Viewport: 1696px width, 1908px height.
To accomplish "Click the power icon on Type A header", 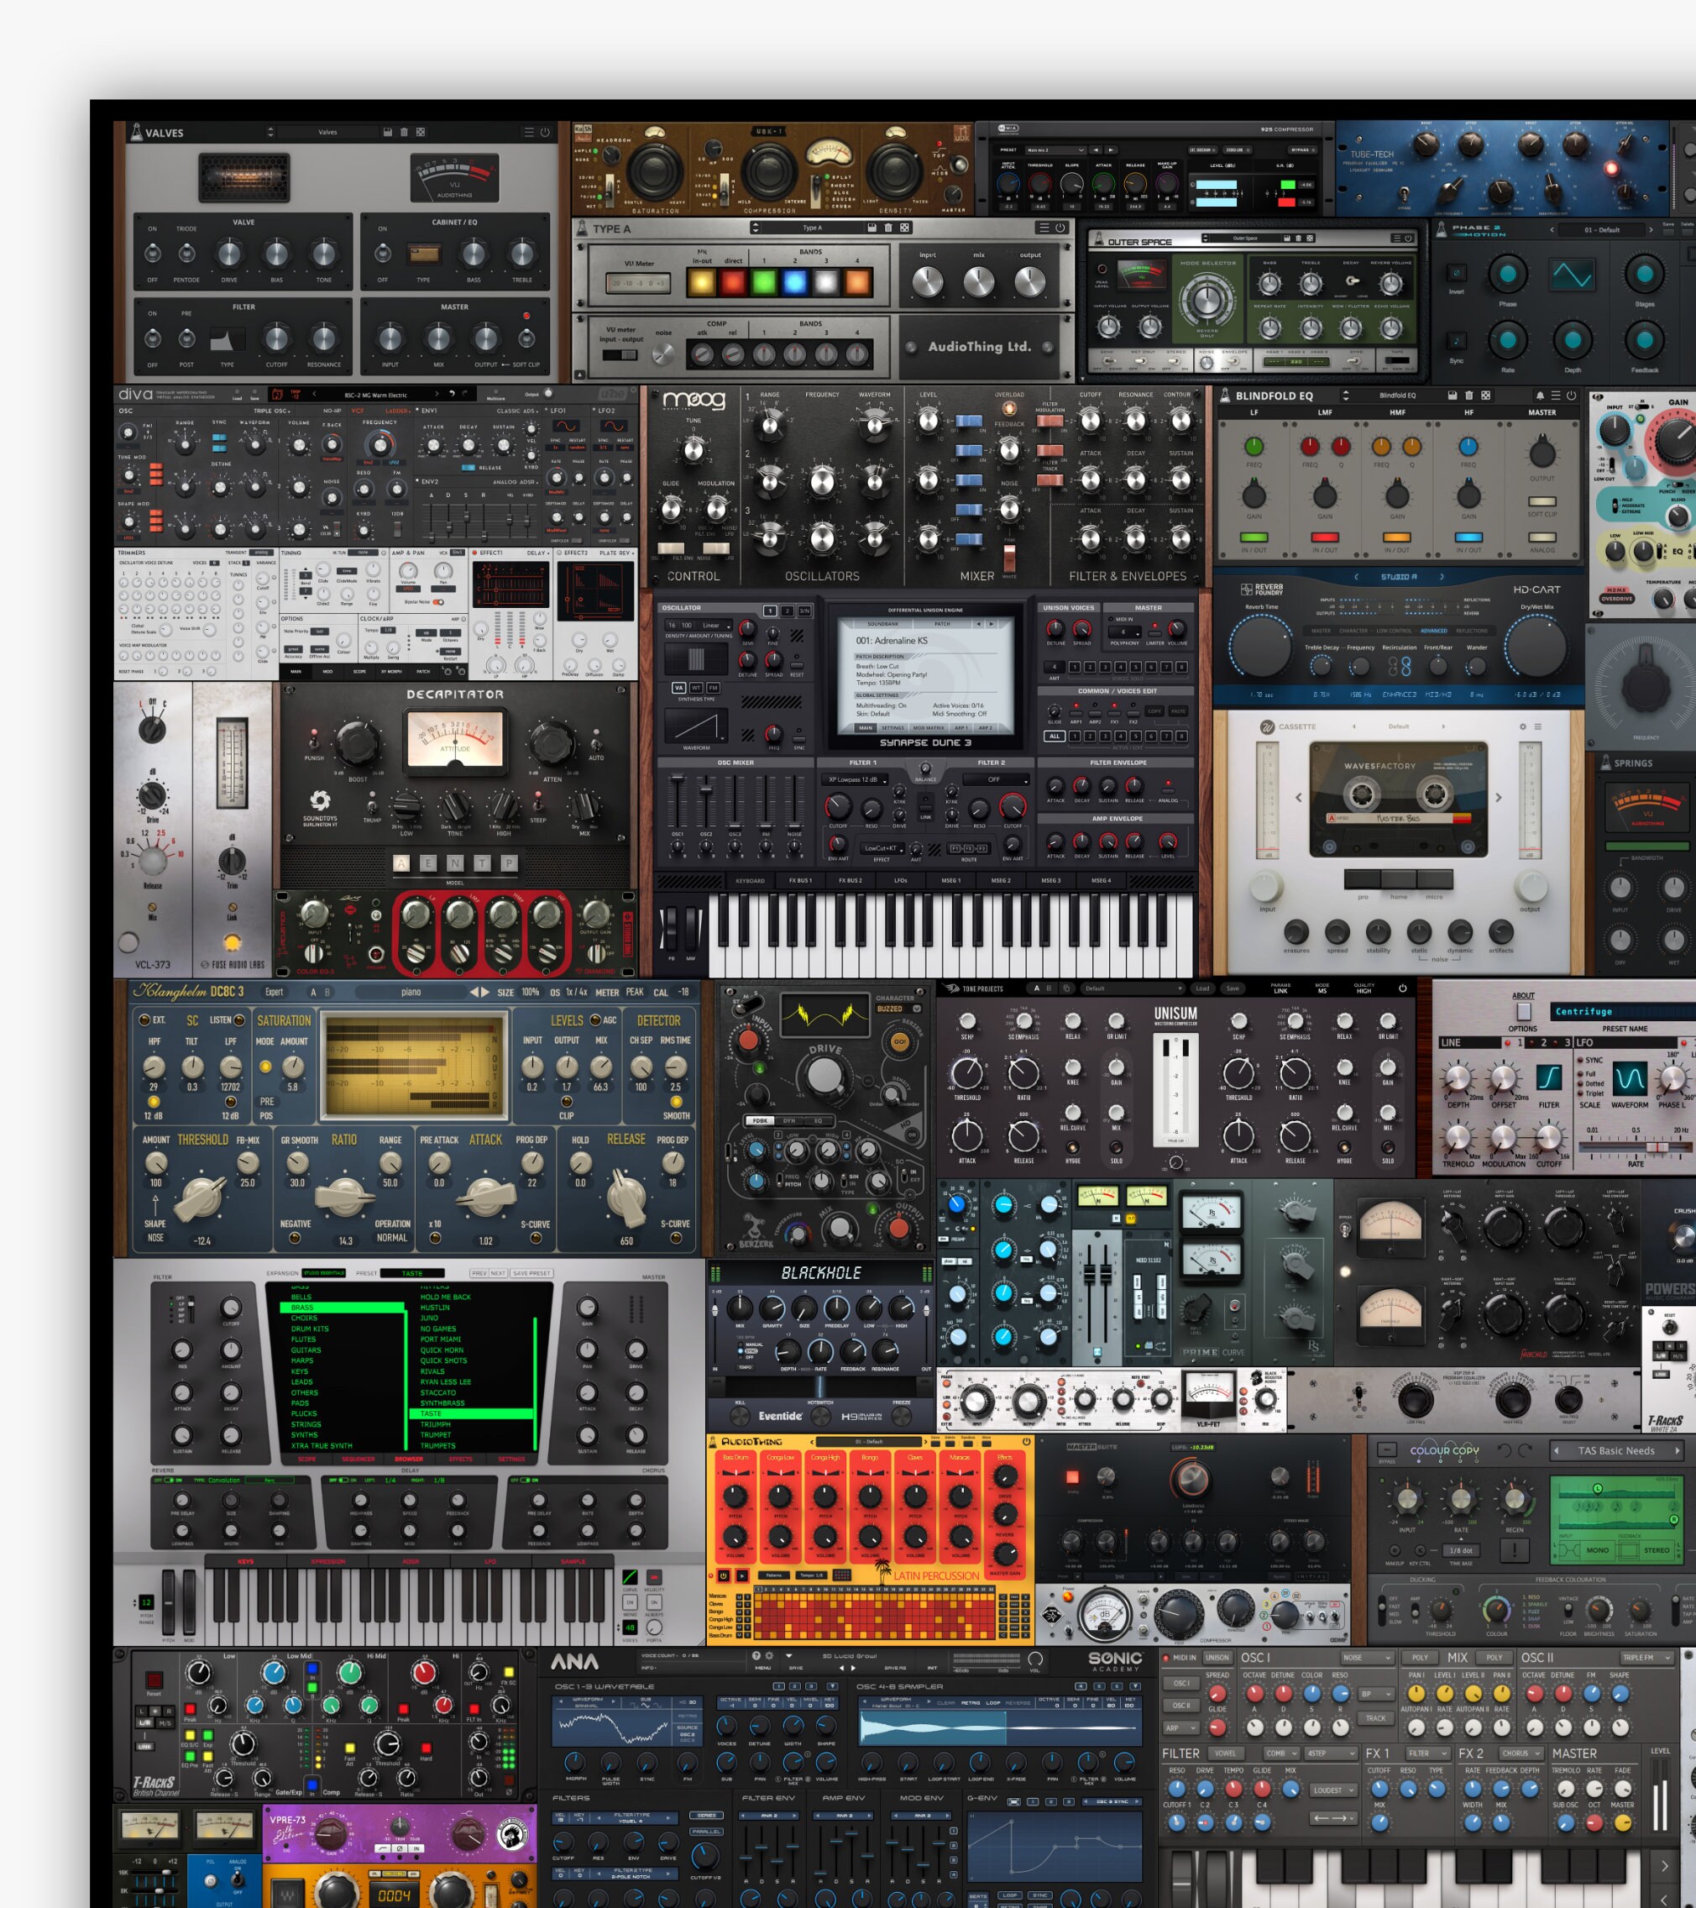I will (x=1061, y=228).
